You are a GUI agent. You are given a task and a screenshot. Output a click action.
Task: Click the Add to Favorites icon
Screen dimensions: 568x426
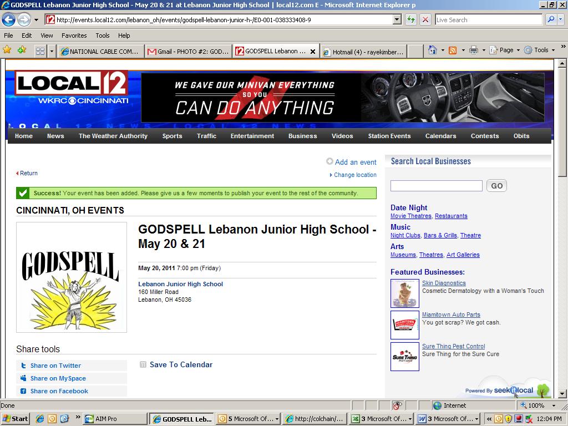22,50
